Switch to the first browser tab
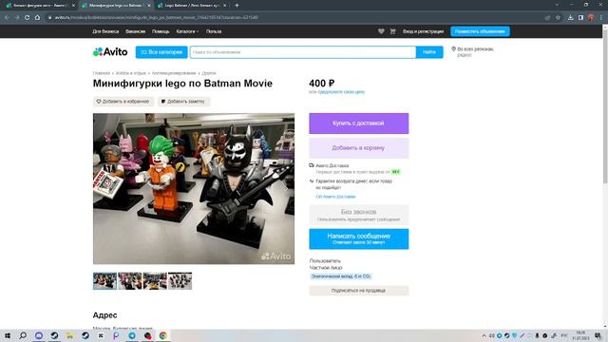The height and width of the screenshot is (342, 608). (39, 6)
